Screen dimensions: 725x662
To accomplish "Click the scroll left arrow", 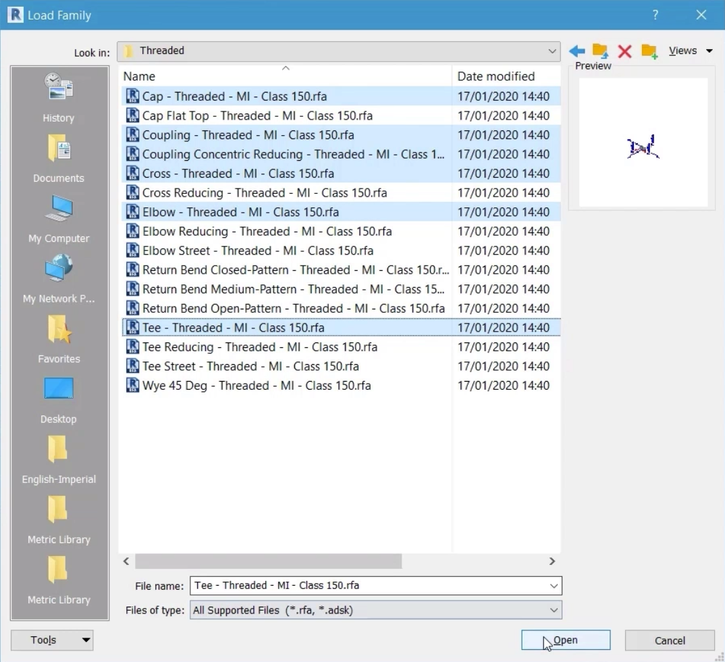I will point(126,561).
